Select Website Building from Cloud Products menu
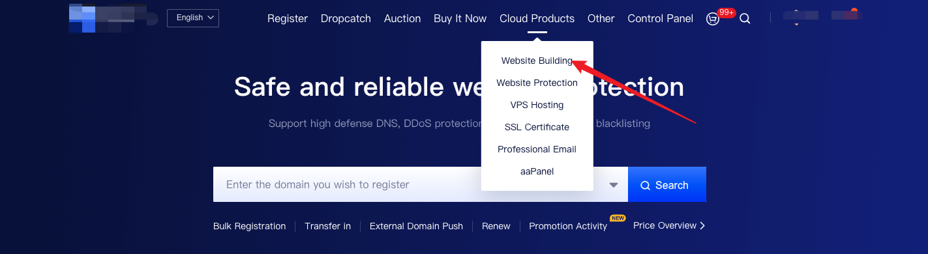The height and width of the screenshot is (254, 928). 537,61
